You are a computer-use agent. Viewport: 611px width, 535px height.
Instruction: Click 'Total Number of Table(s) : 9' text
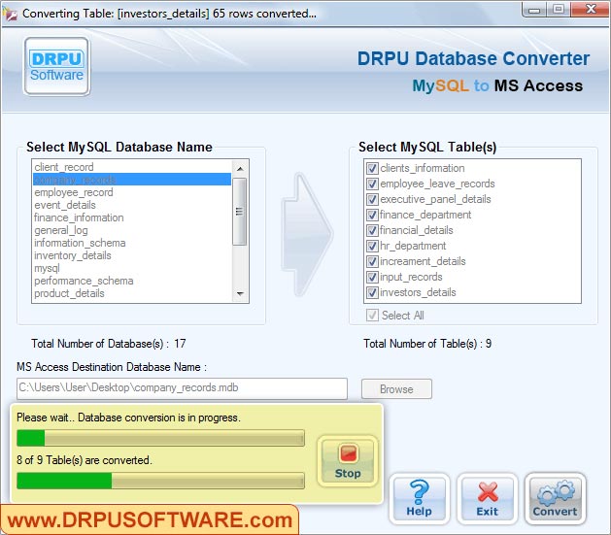[427, 344]
